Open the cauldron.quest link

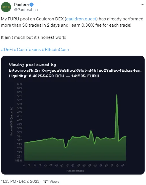(x=81, y=19)
